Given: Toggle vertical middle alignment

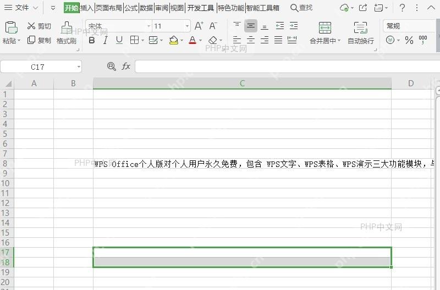Looking at the screenshot, I should pyautogui.click(x=251, y=26).
